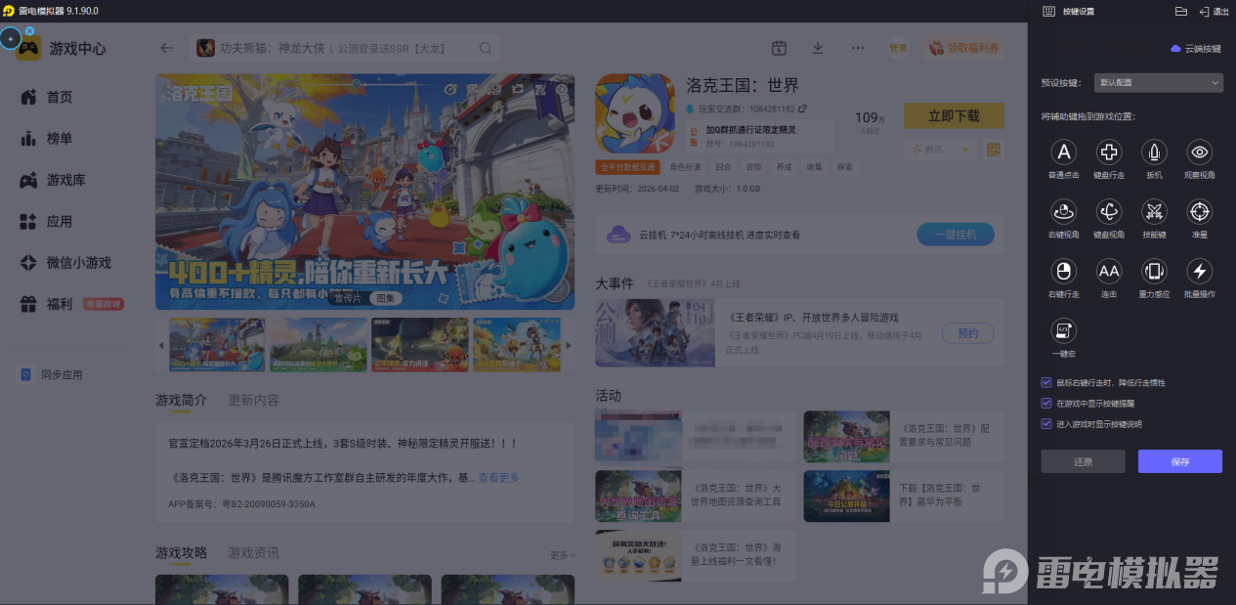Click the 立即下载 download button

tap(954, 116)
